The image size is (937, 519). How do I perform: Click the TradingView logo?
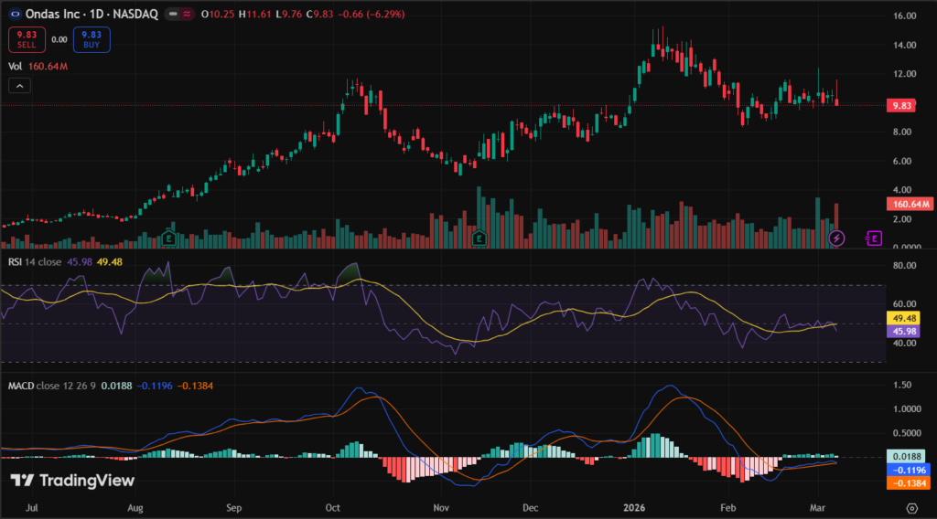(72, 481)
